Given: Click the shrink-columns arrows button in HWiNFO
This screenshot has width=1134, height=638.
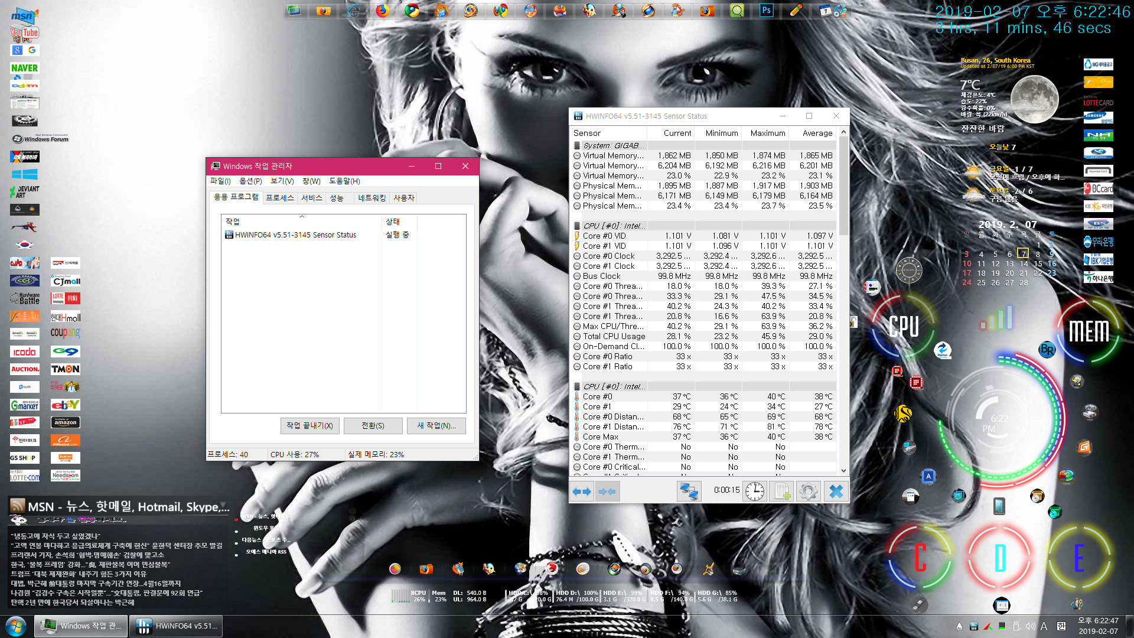Looking at the screenshot, I should [x=607, y=491].
